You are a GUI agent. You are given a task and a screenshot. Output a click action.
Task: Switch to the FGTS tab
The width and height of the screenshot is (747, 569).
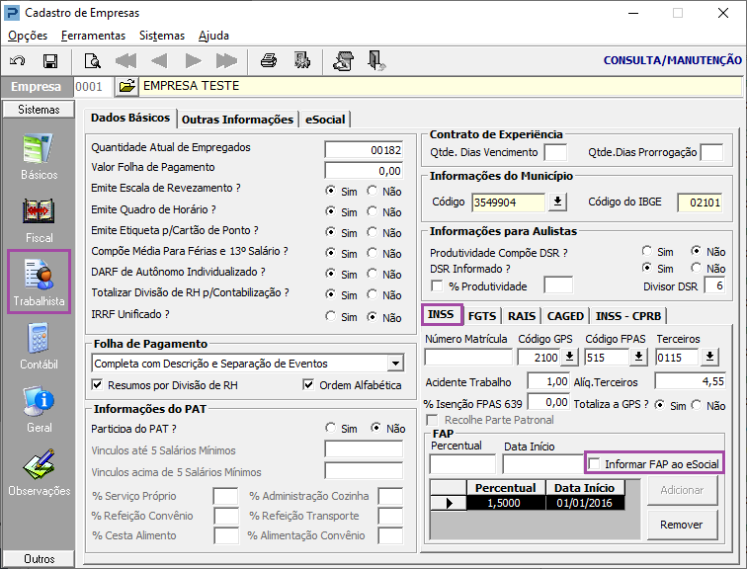[x=482, y=316]
